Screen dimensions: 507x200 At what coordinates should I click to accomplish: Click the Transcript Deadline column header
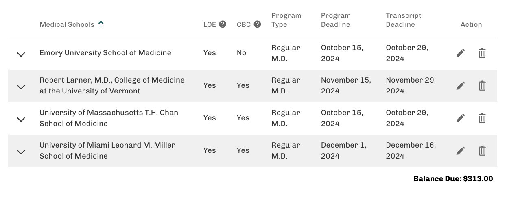[403, 20]
